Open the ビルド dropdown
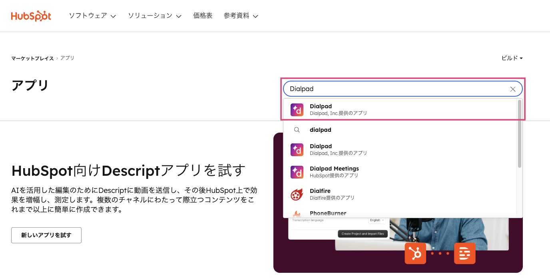 point(512,58)
